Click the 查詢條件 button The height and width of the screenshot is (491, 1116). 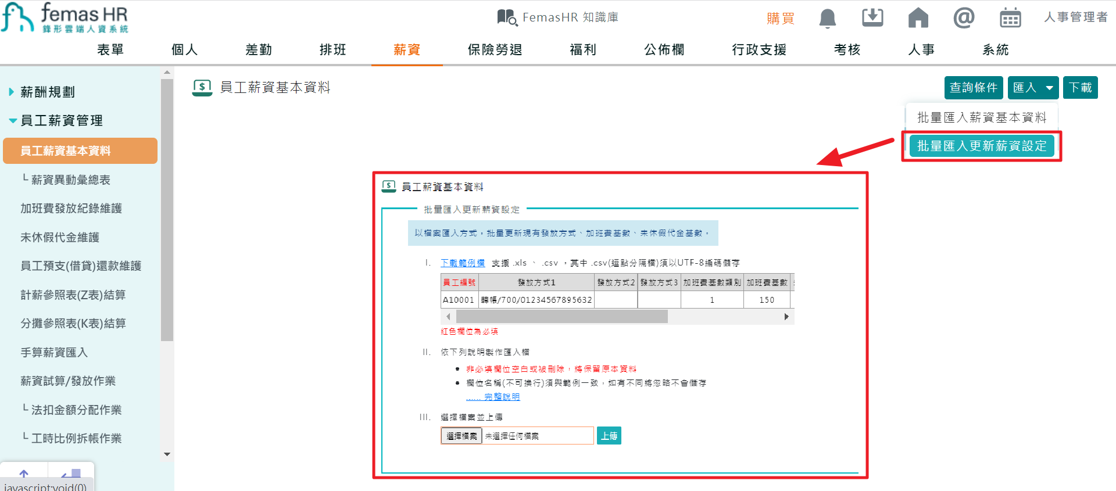coord(974,88)
